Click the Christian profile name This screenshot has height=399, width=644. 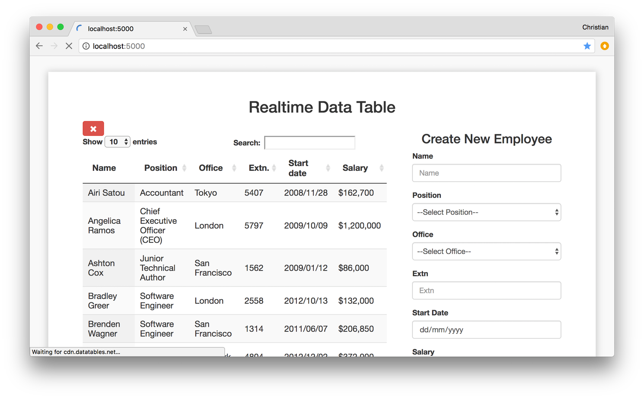click(x=595, y=27)
